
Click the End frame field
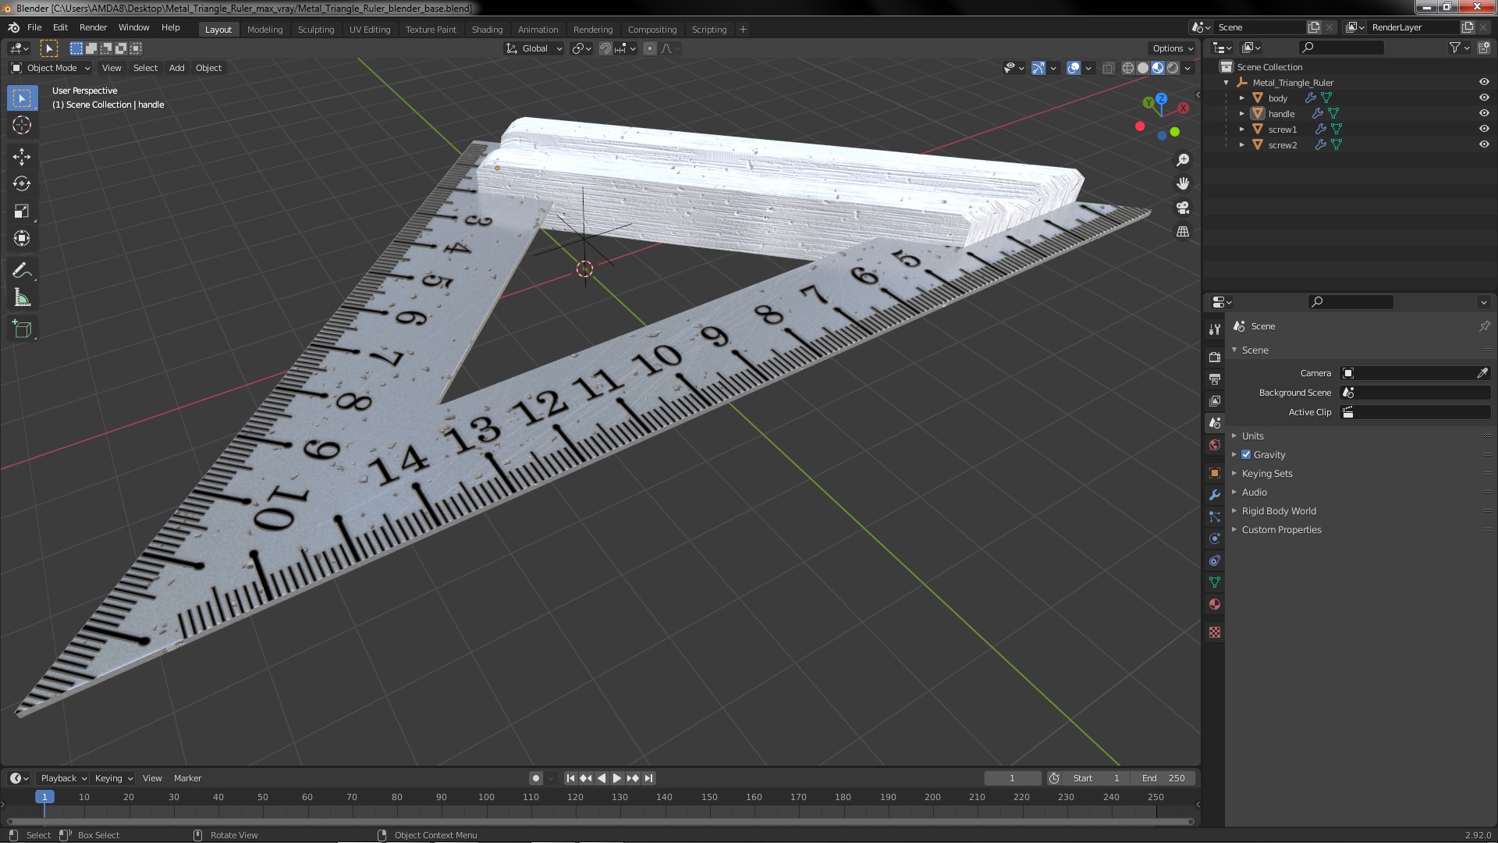coord(1163,778)
